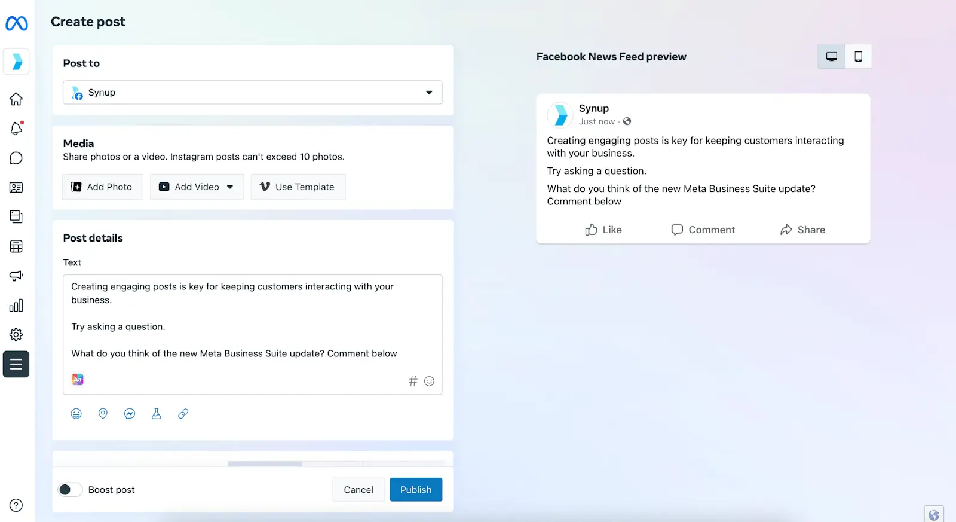Click the 'Post details' heading
956x522 pixels.
pos(93,238)
